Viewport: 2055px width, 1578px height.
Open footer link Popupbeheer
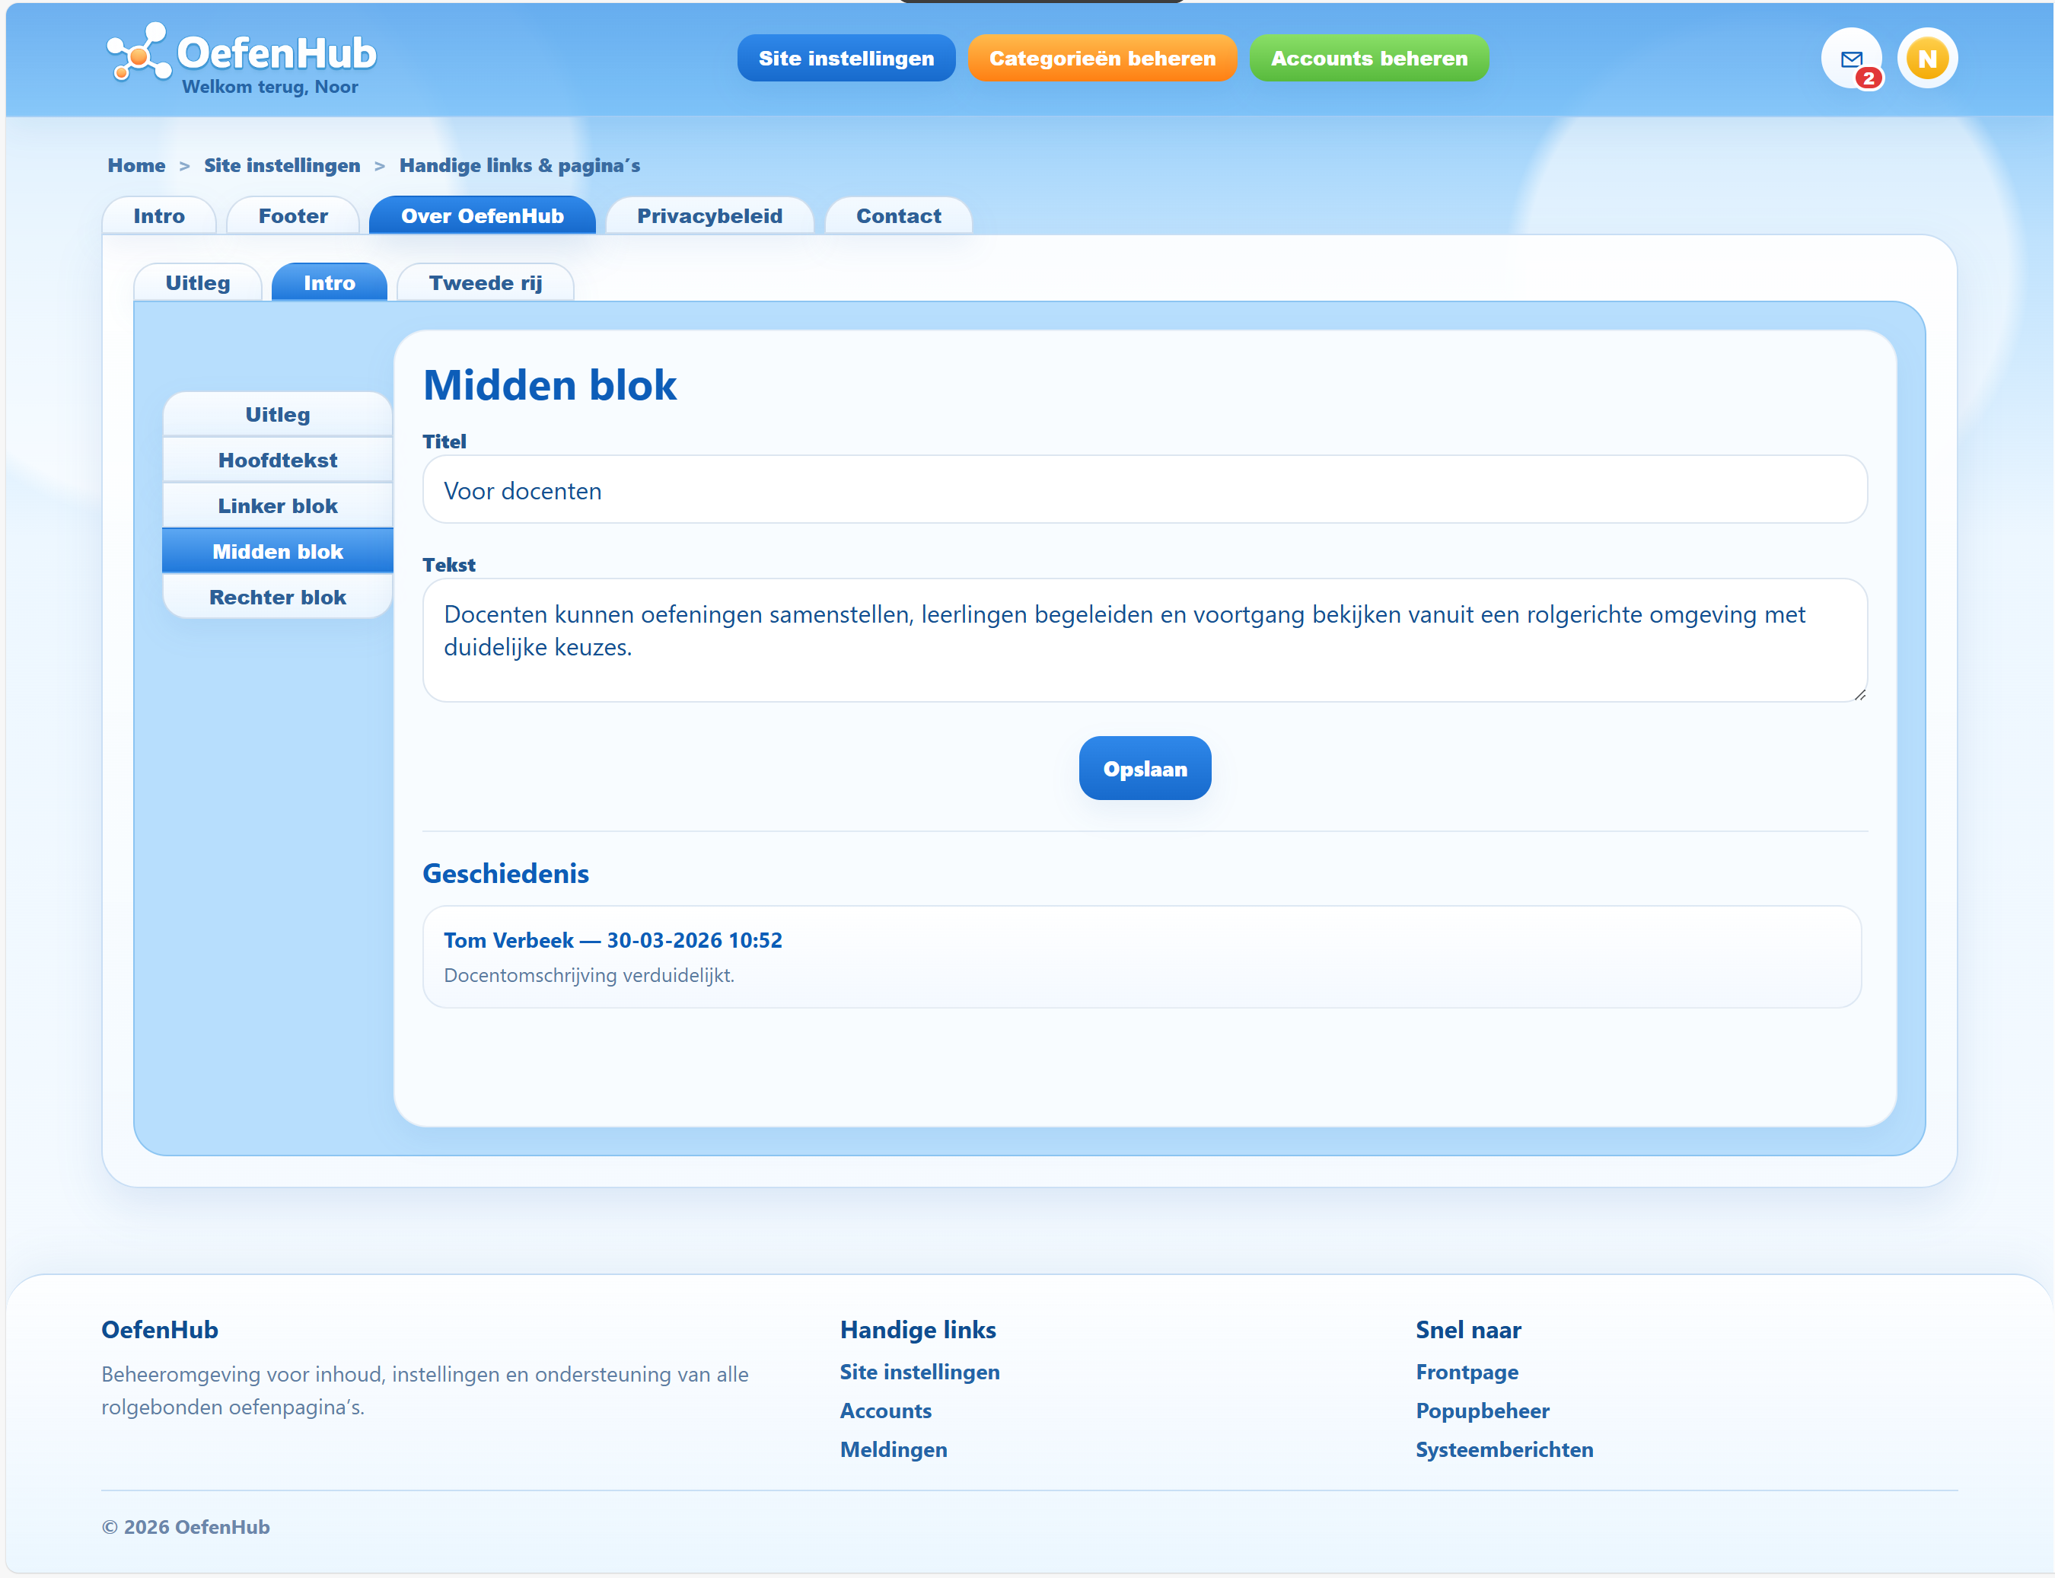[1482, 1411]
